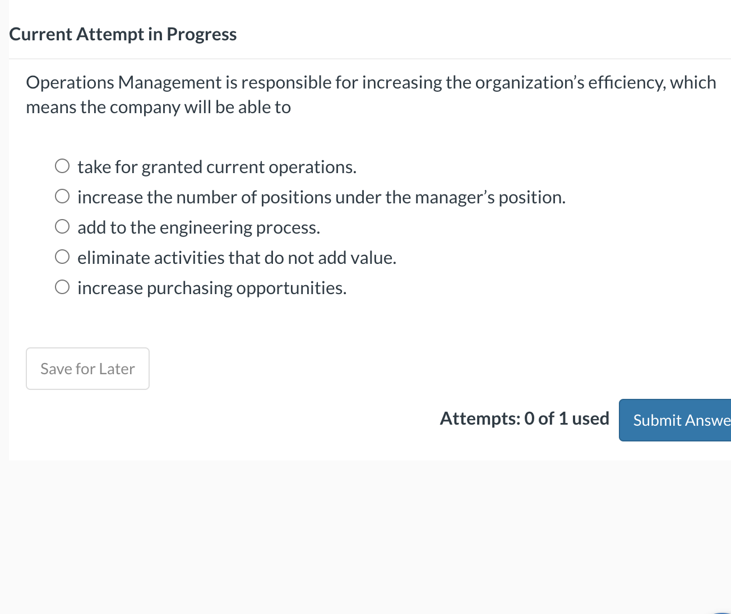The image size is (731, 614).
Task: Select the radio button for 'take for granted current operations'
Action: (62, 165)
